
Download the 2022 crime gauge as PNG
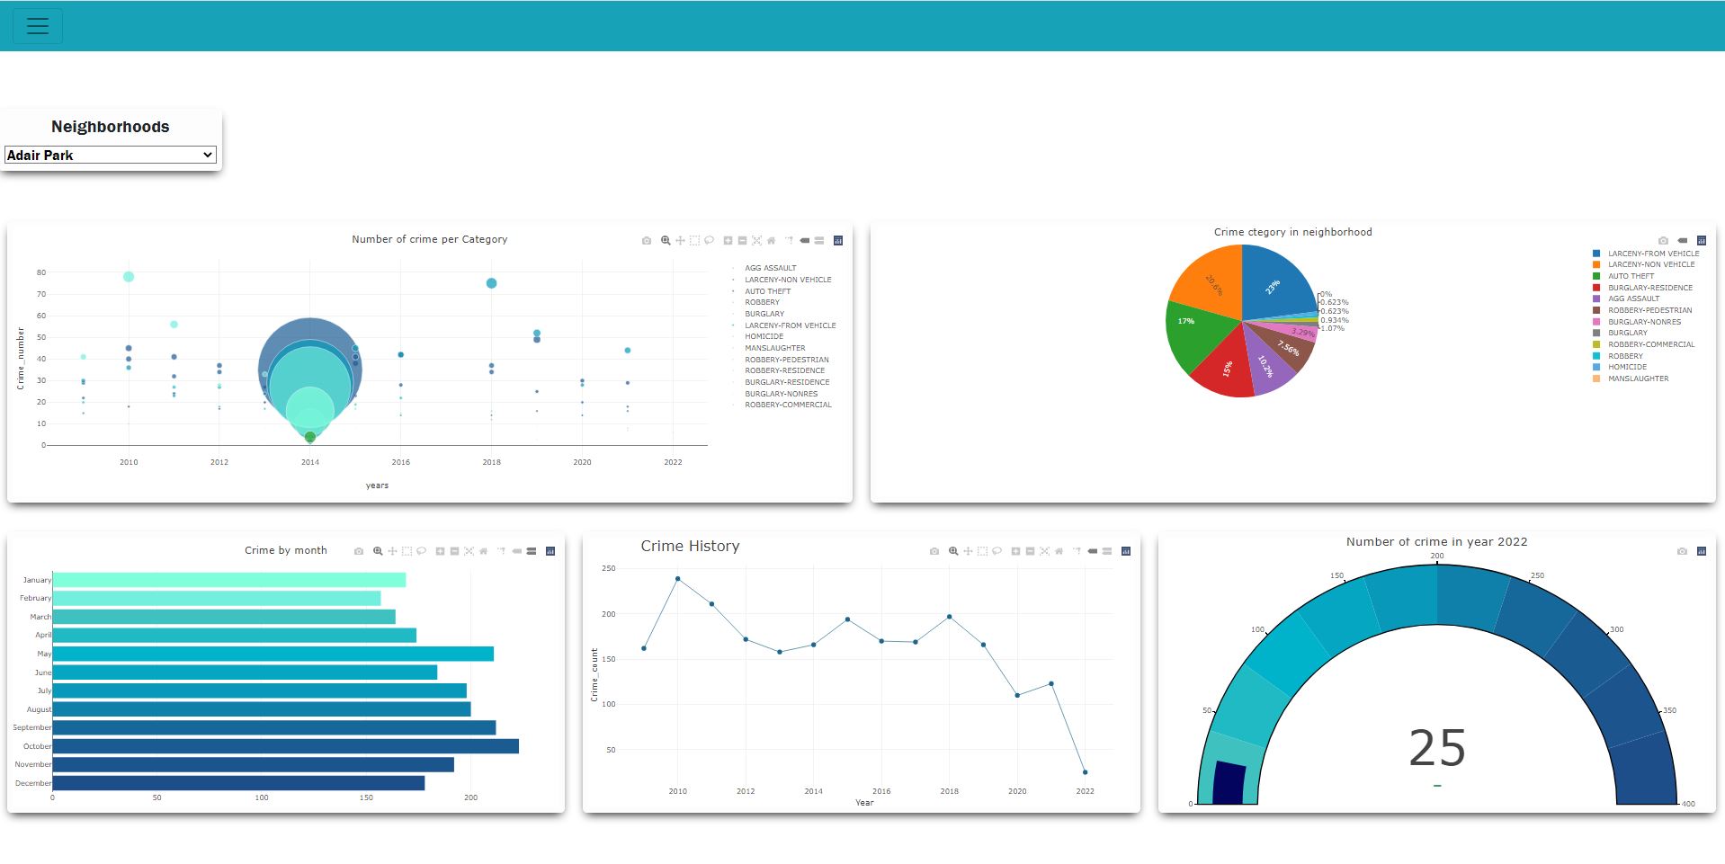tap(1682, 551)
